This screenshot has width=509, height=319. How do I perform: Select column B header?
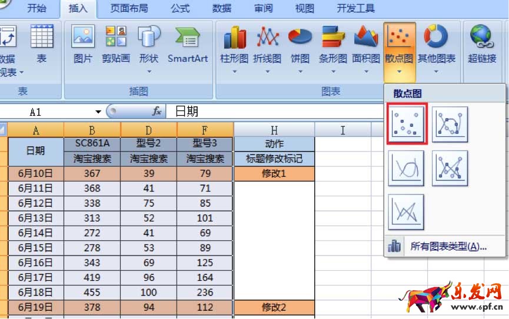92,130
